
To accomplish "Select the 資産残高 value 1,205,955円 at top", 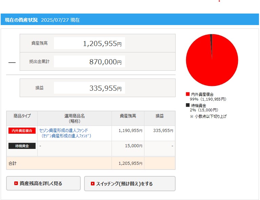I will click(102, 44).
